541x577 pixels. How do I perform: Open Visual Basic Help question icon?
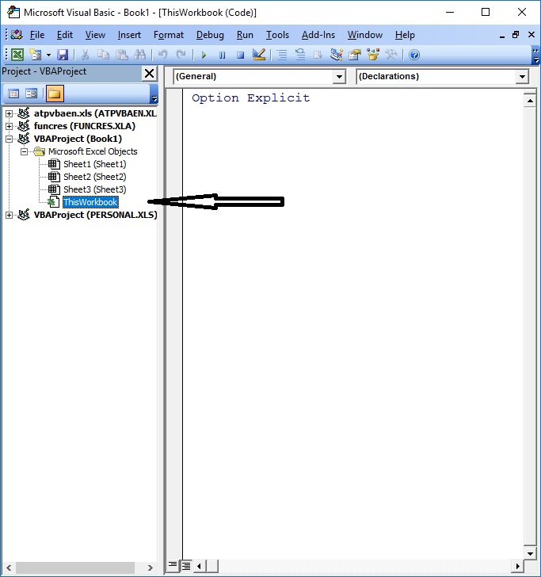tap(414, 55)
